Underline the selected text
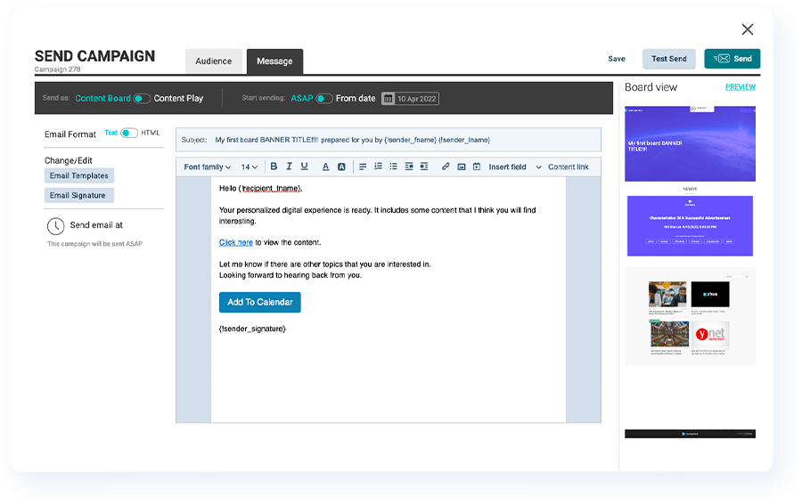 pos(304,167)
